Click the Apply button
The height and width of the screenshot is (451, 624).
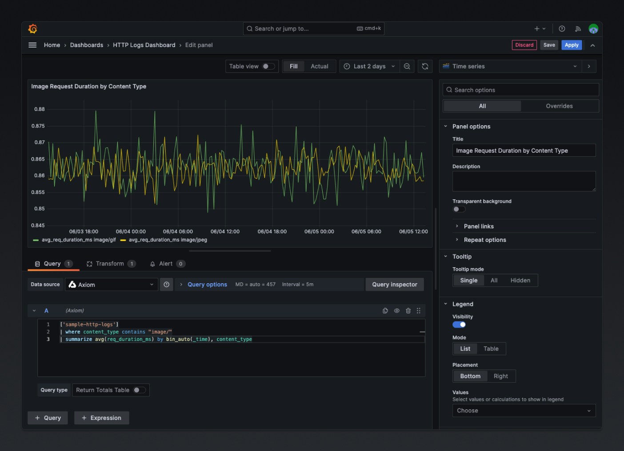tap(571, 45)
